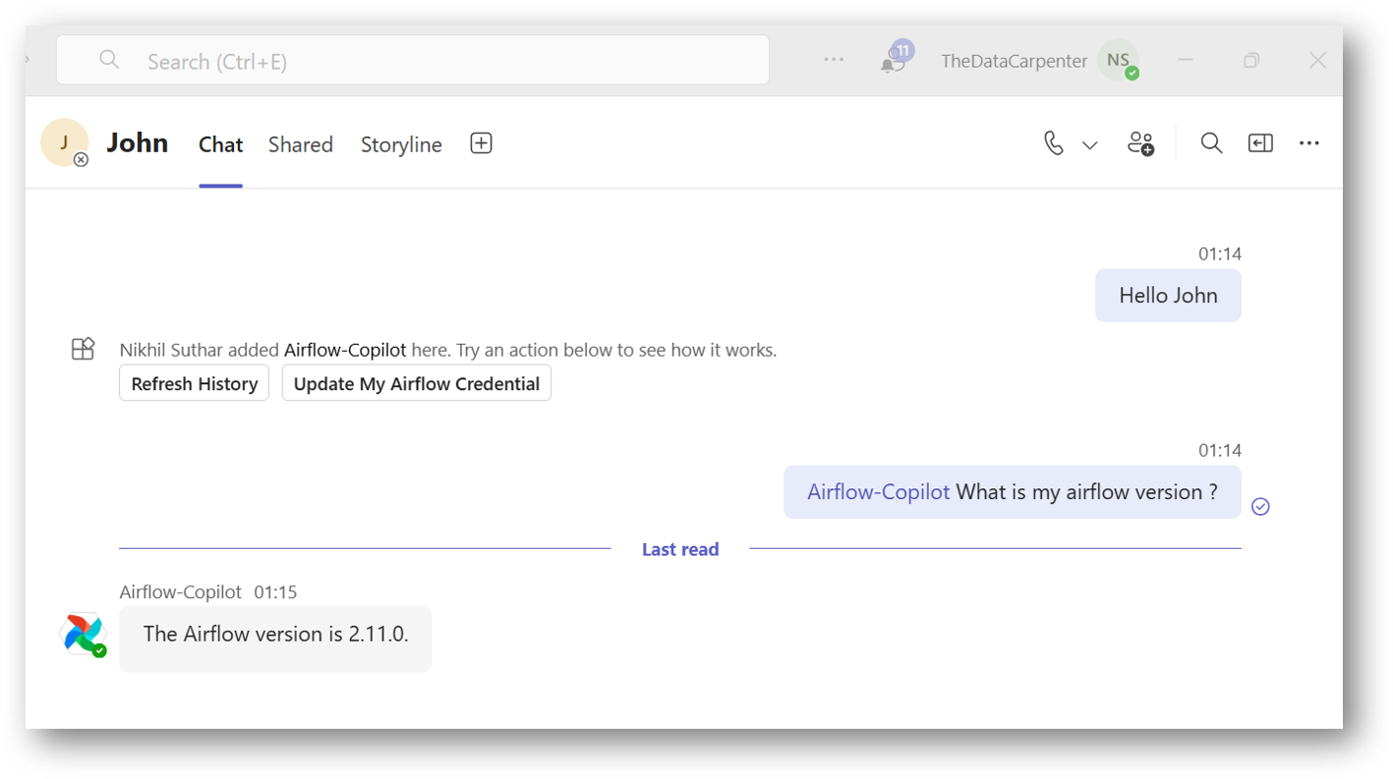Click the Airflow-Copilot name in system message

345,350
